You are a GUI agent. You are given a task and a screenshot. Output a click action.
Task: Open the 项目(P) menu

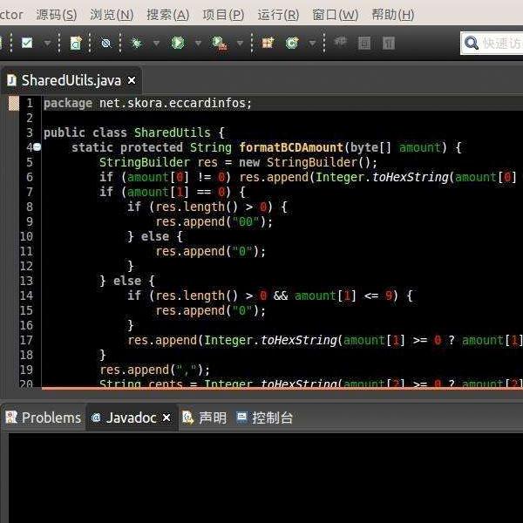(x=223, y=15)
